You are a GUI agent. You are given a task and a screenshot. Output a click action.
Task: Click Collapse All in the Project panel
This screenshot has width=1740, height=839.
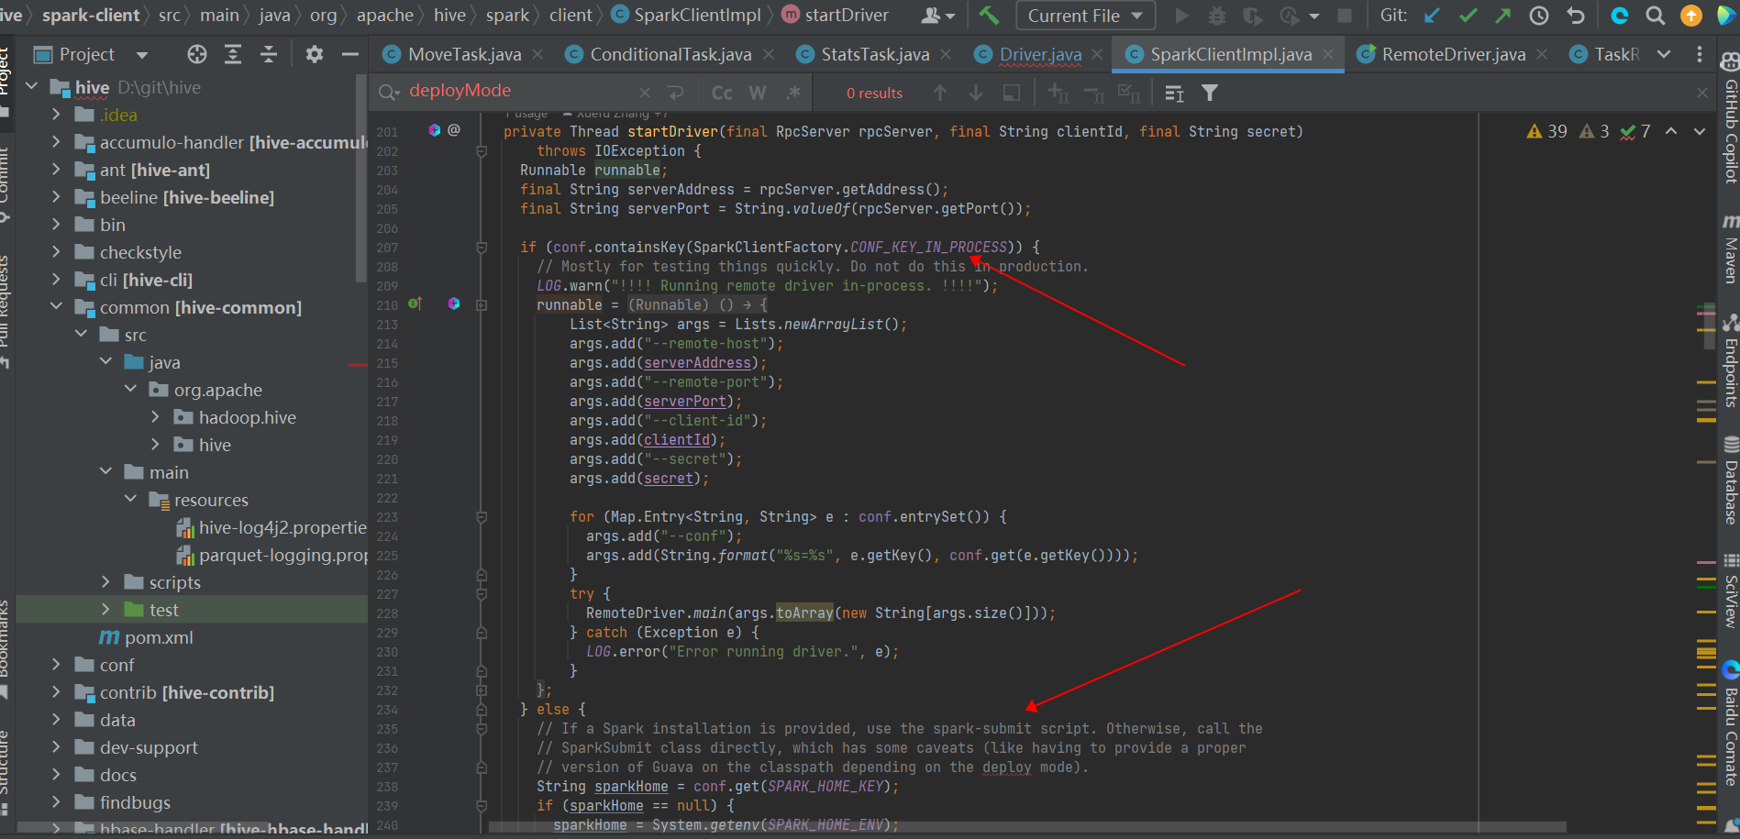pos(269,54)
